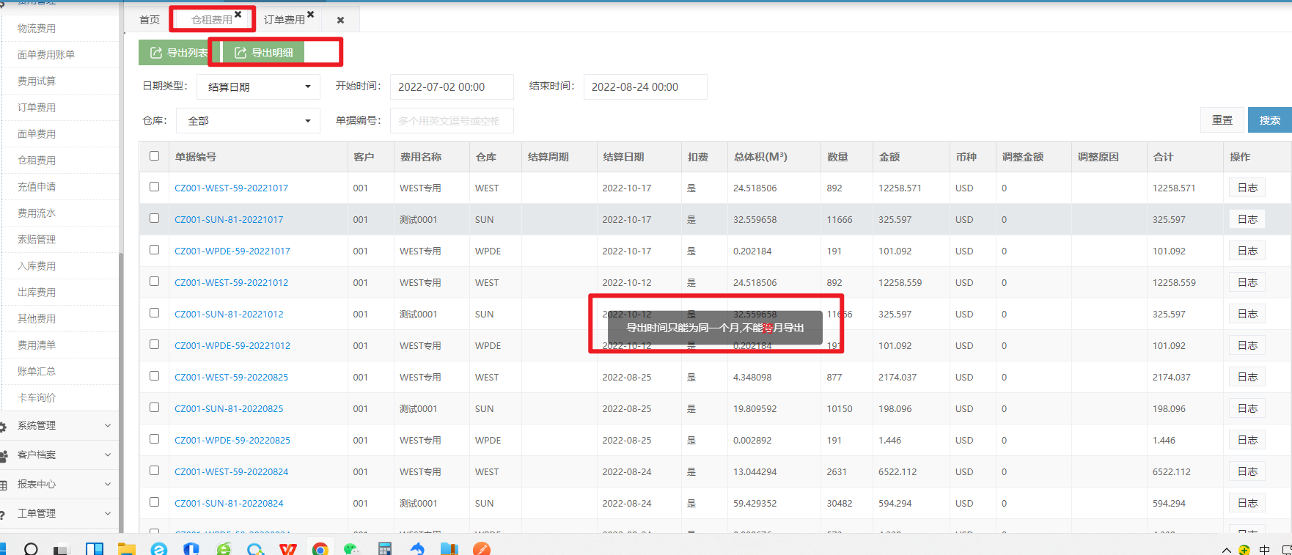
Task: Open 日志 for row CZ001-WEST-59-20221017
Action: pyautogui.click(x=1247, y=188)
